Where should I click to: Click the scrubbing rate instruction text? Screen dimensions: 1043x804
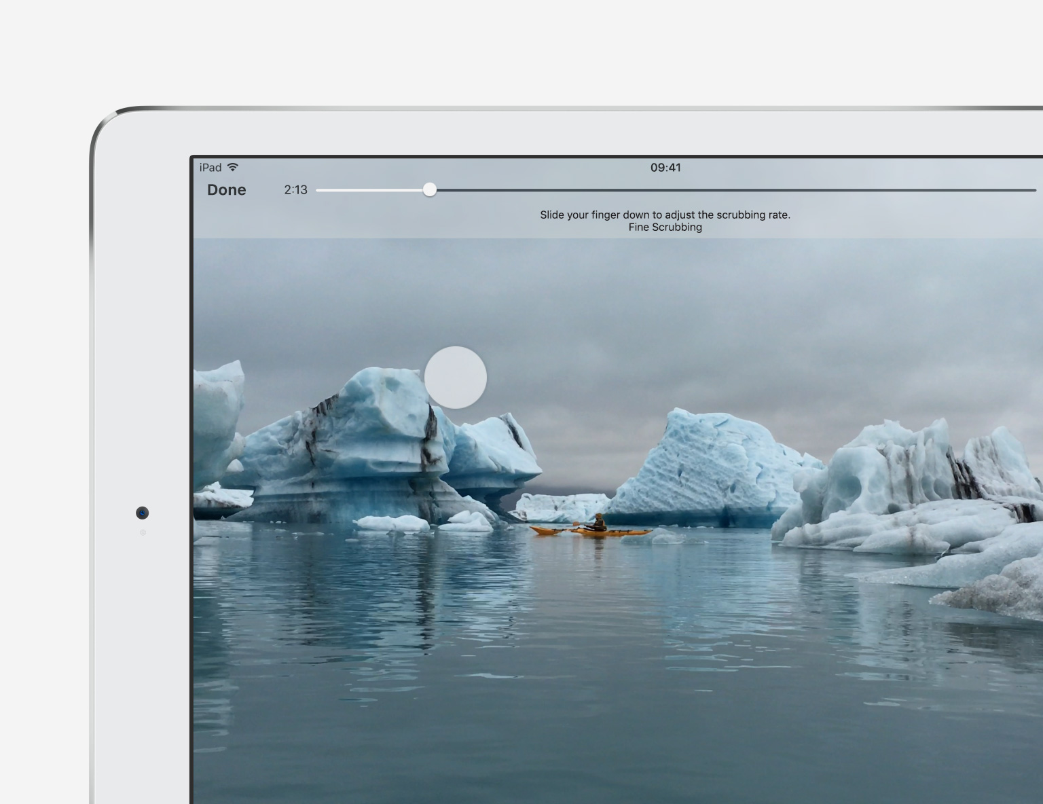[665, 215]
